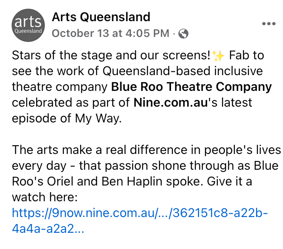
Task: Open the Arts Queensland page name
Action: coord(101,17)
